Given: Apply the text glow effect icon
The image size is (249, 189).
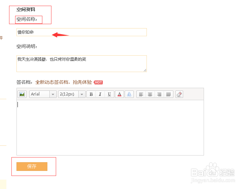Looking at the screenshot, I should click(129, 94).
